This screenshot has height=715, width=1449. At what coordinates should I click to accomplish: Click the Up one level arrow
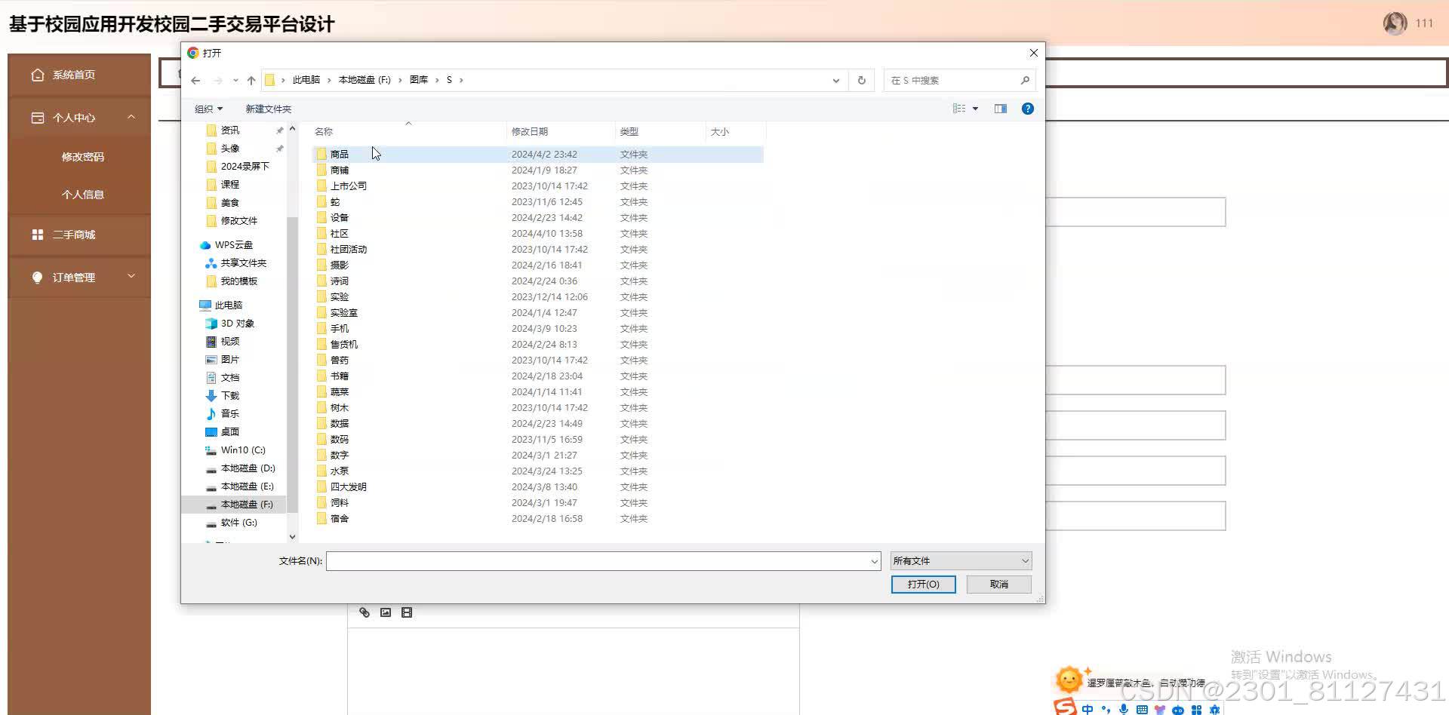click(251, 80)
